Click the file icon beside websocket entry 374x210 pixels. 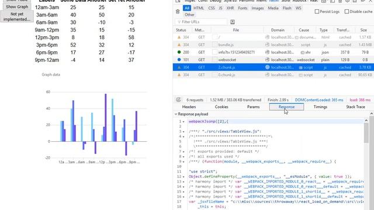tap(215, 60)
